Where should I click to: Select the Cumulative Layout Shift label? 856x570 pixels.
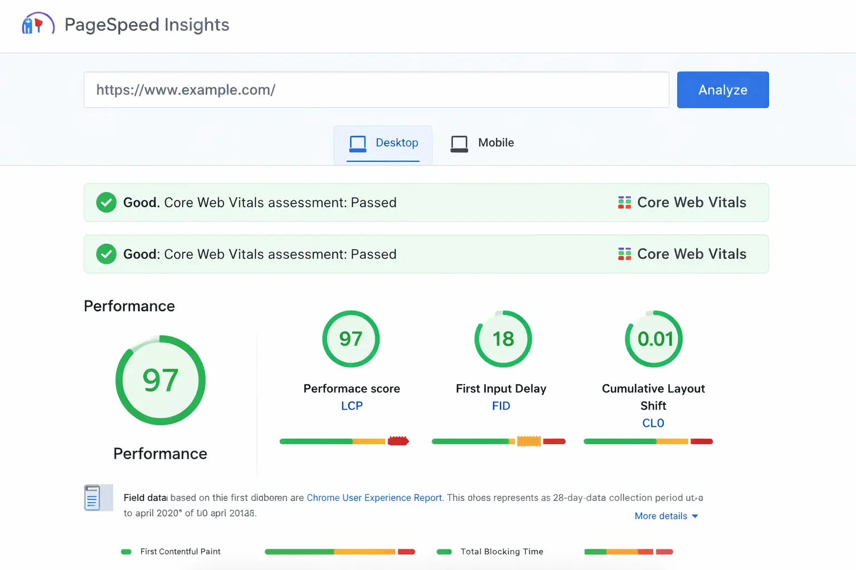pos(653,397)
